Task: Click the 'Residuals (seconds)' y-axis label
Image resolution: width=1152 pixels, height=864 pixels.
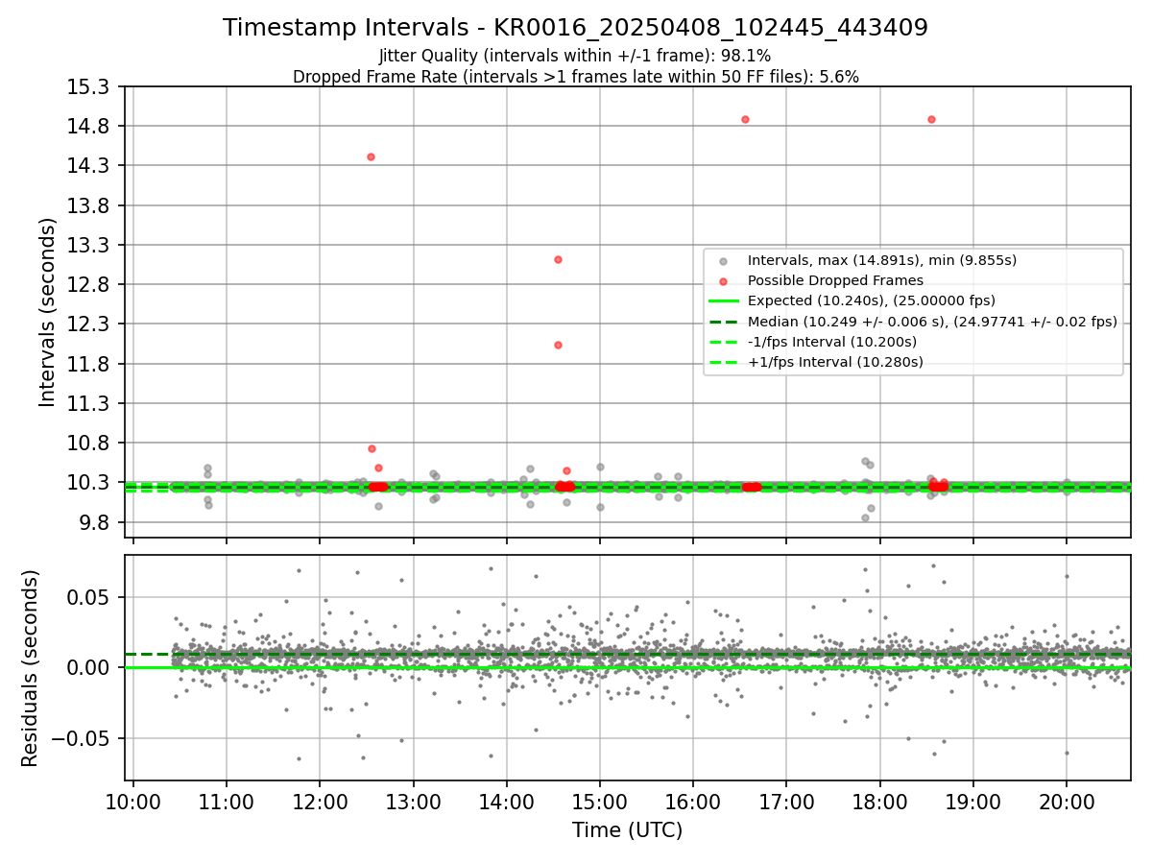Action: tap(31, 668)
